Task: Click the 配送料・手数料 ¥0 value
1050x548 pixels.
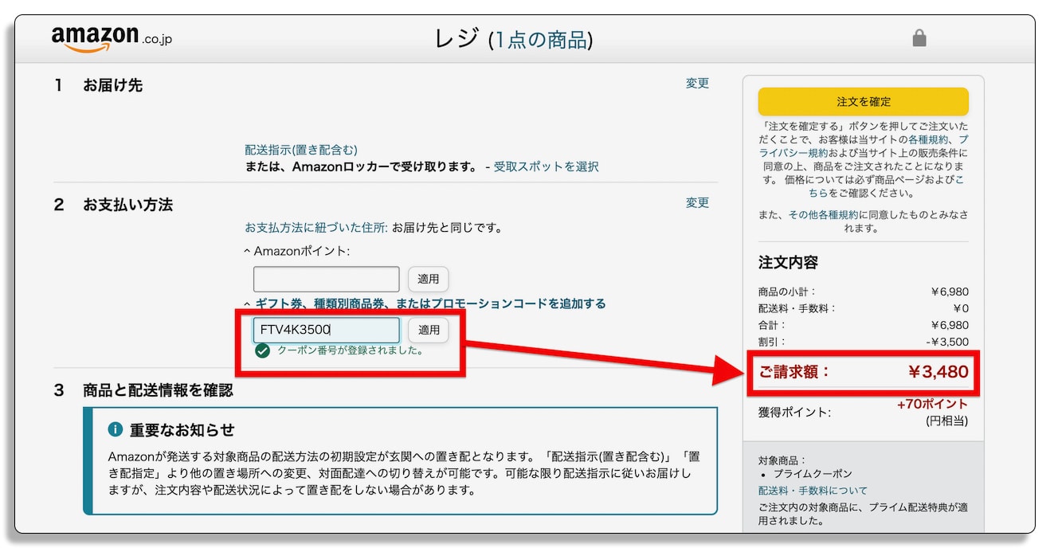Action: pyautogui.click(x=960, y=308)
